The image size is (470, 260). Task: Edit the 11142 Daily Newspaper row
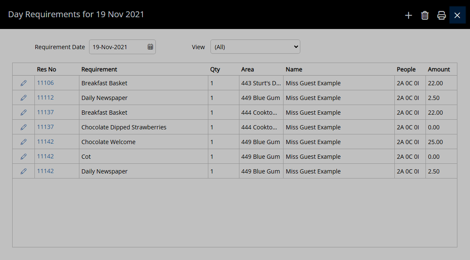pos(24,171)
